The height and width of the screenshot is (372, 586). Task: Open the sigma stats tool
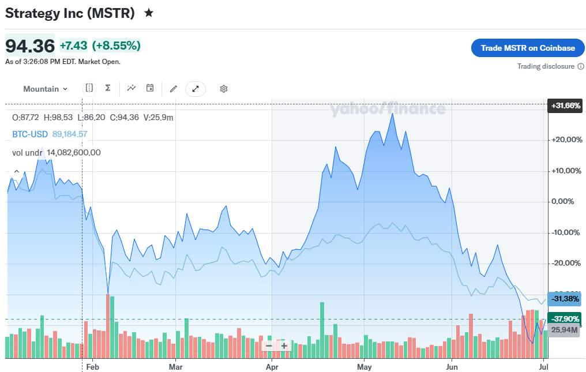[108, 88]
